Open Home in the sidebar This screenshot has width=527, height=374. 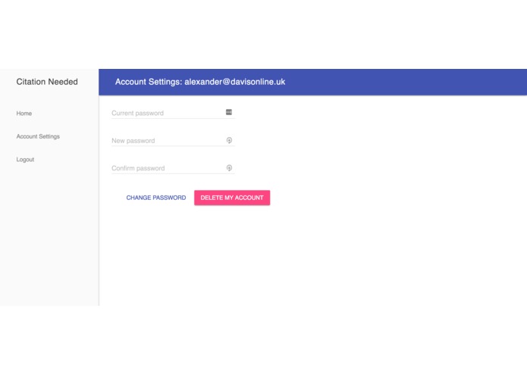click(x=24, y=114)
